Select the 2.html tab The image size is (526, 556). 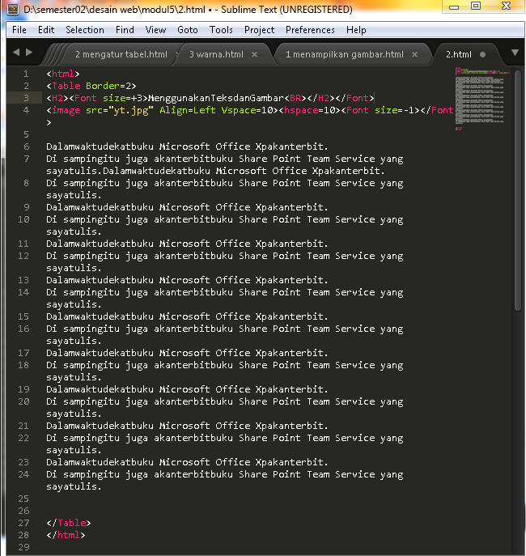(x=459, y=54)
